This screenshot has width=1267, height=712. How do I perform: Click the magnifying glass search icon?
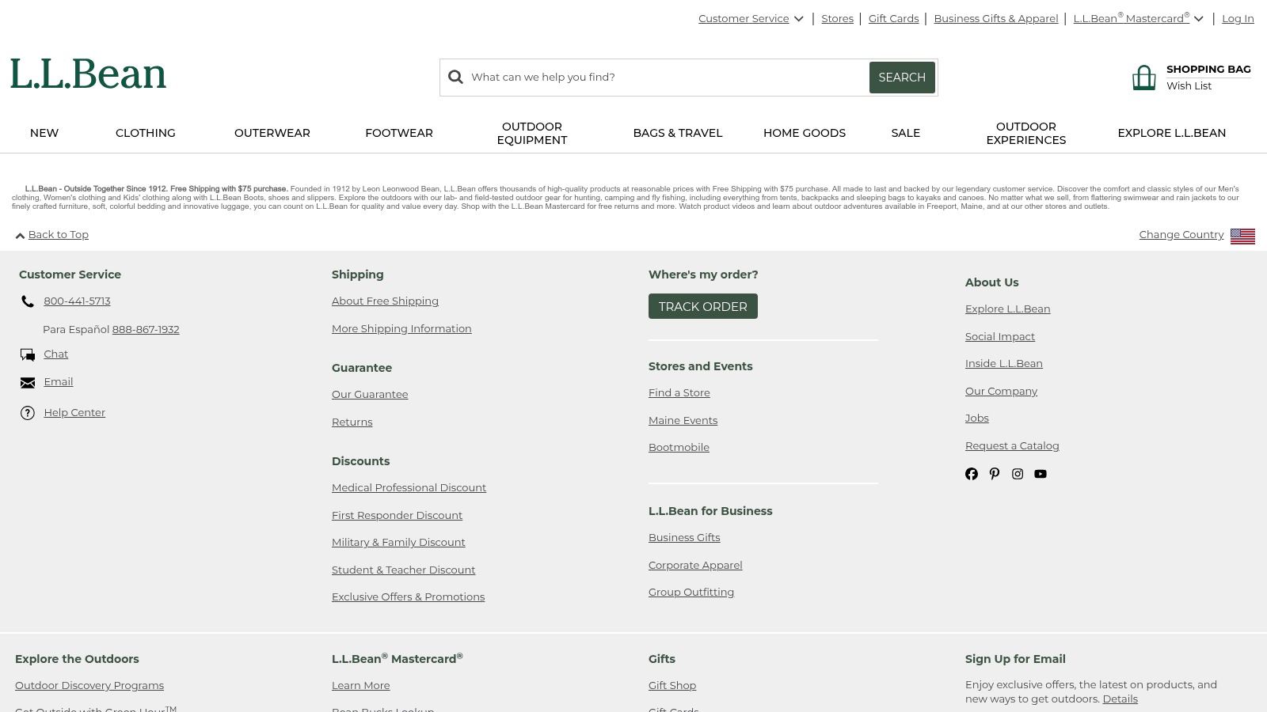(455, 77)
